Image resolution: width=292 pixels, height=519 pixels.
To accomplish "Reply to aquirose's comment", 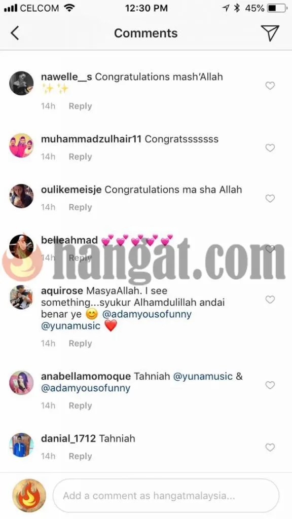I will tap(80, 344).
